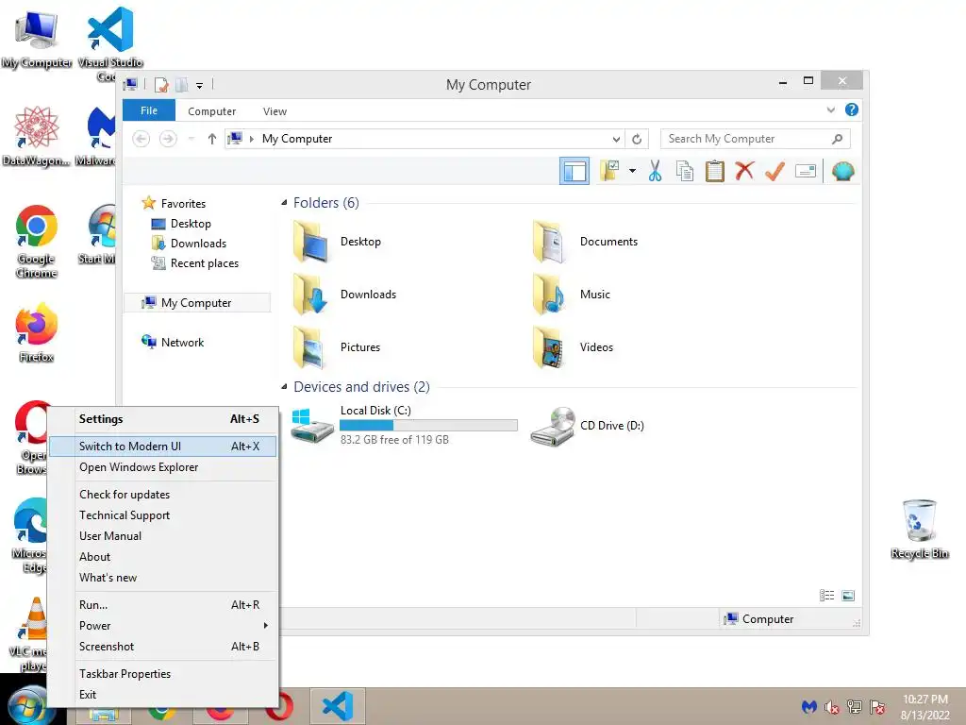
Task: Collapse the Devices and drives group
Action: pyautogui.click(x=284, y=386)
